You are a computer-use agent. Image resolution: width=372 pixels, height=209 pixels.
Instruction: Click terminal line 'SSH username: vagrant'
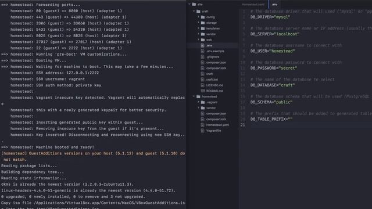[x=48, y=79]
